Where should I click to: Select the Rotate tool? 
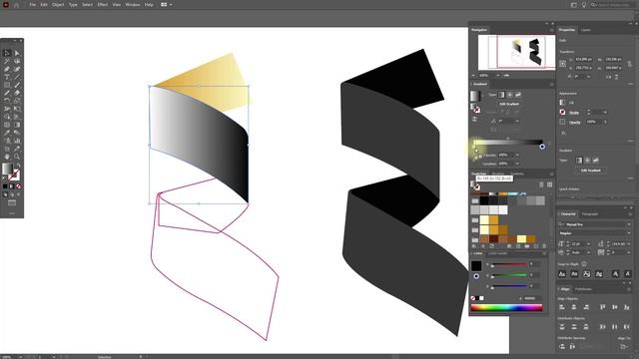pyautogui.click(x=7, y=101)
